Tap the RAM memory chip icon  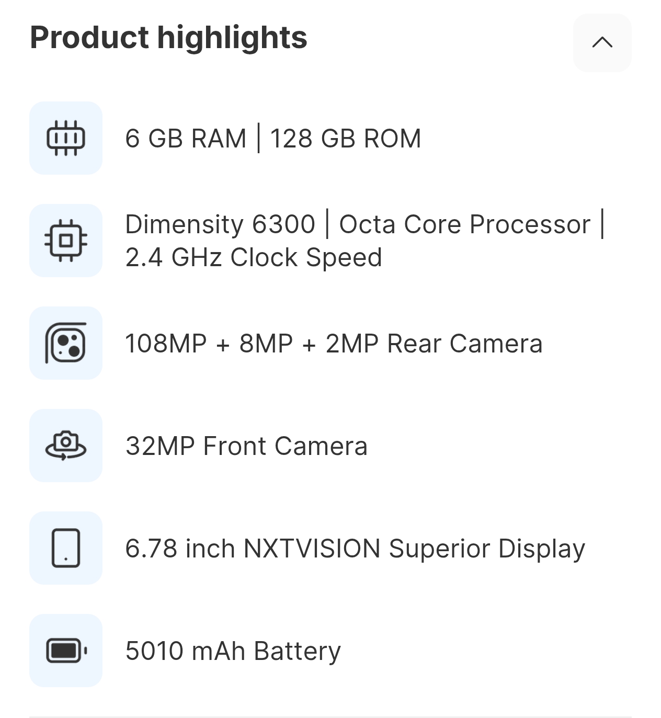(x=66, y=138)
